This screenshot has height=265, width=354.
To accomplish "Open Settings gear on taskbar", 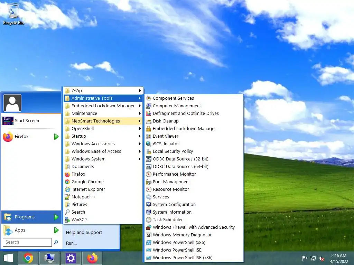I will [71, 258].
